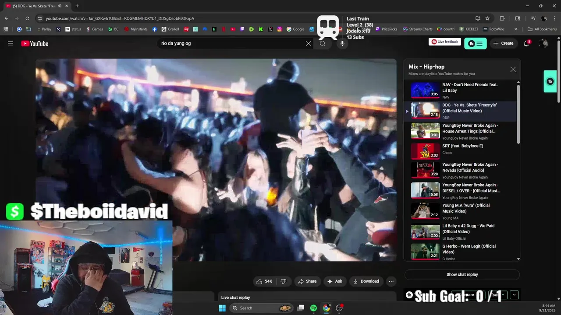
Task: View site information icon in address bar
Action: 39,18
